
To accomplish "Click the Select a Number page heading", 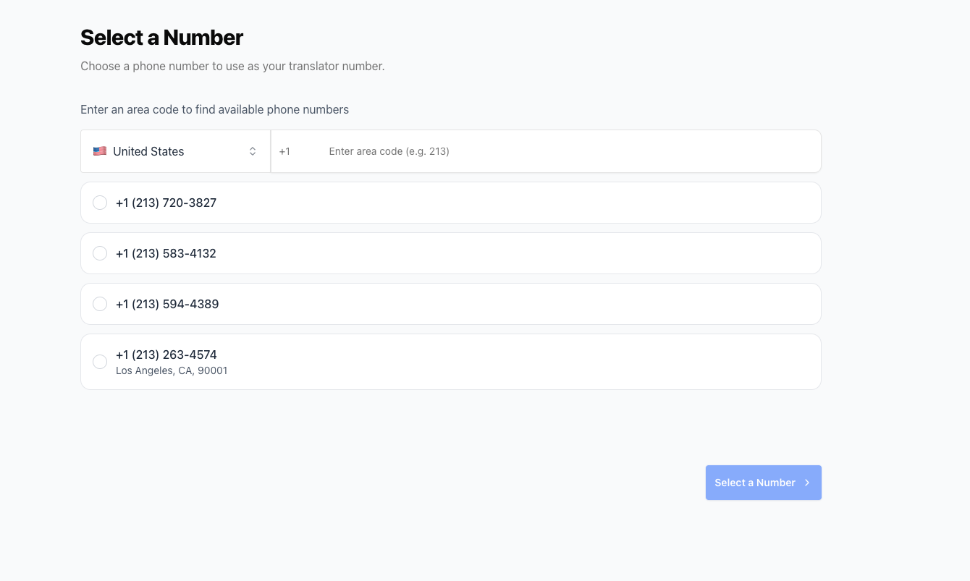I will (x=161, y=38).
